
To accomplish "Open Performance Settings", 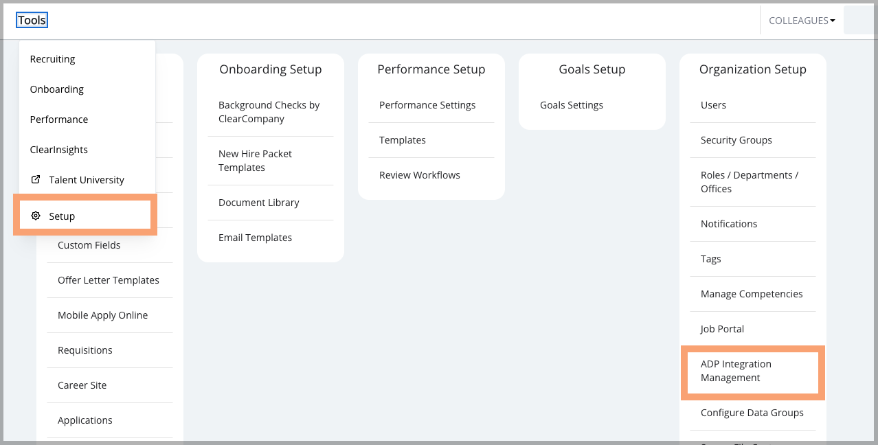I will [x=427, y=105].
